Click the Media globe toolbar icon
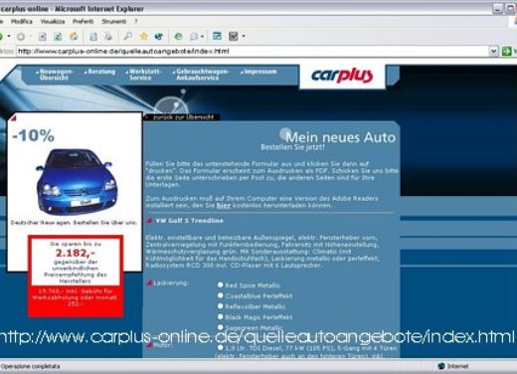 (x=159, y=36)
